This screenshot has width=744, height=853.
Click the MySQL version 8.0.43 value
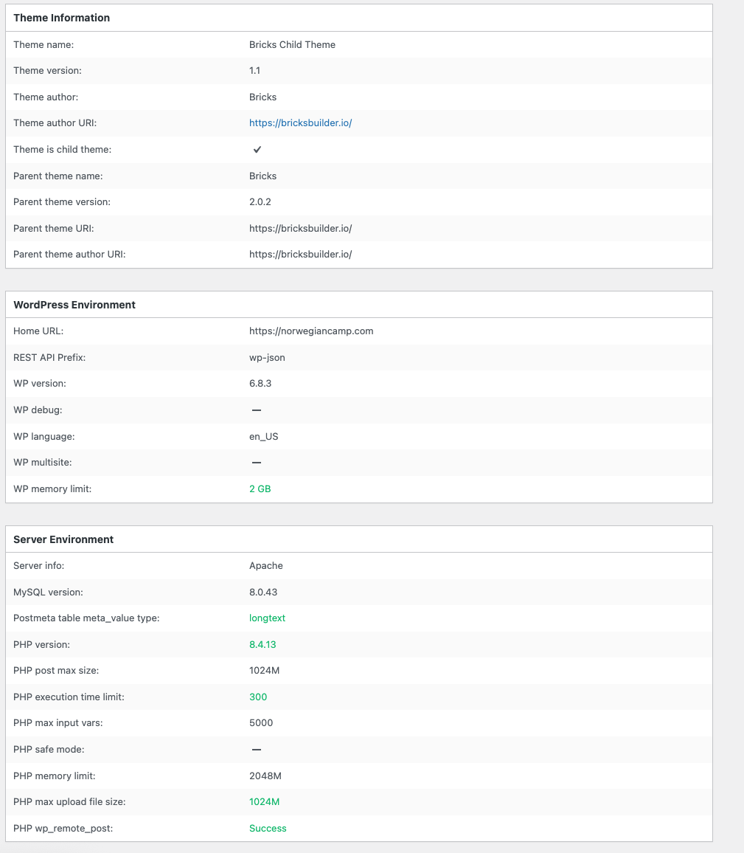point(263,593)
